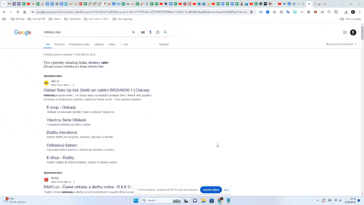Open the Nástroje bookmarks folder

coord(18,19)
